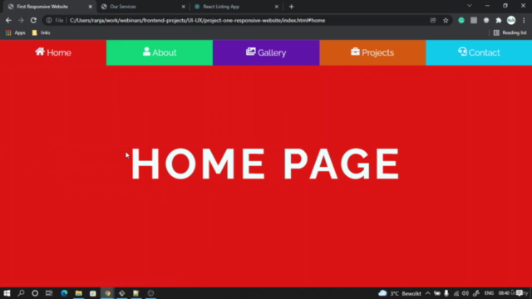The image size is (532, 299).
Task: Show hidden system tray icons
Action: [x=427, y=293]
